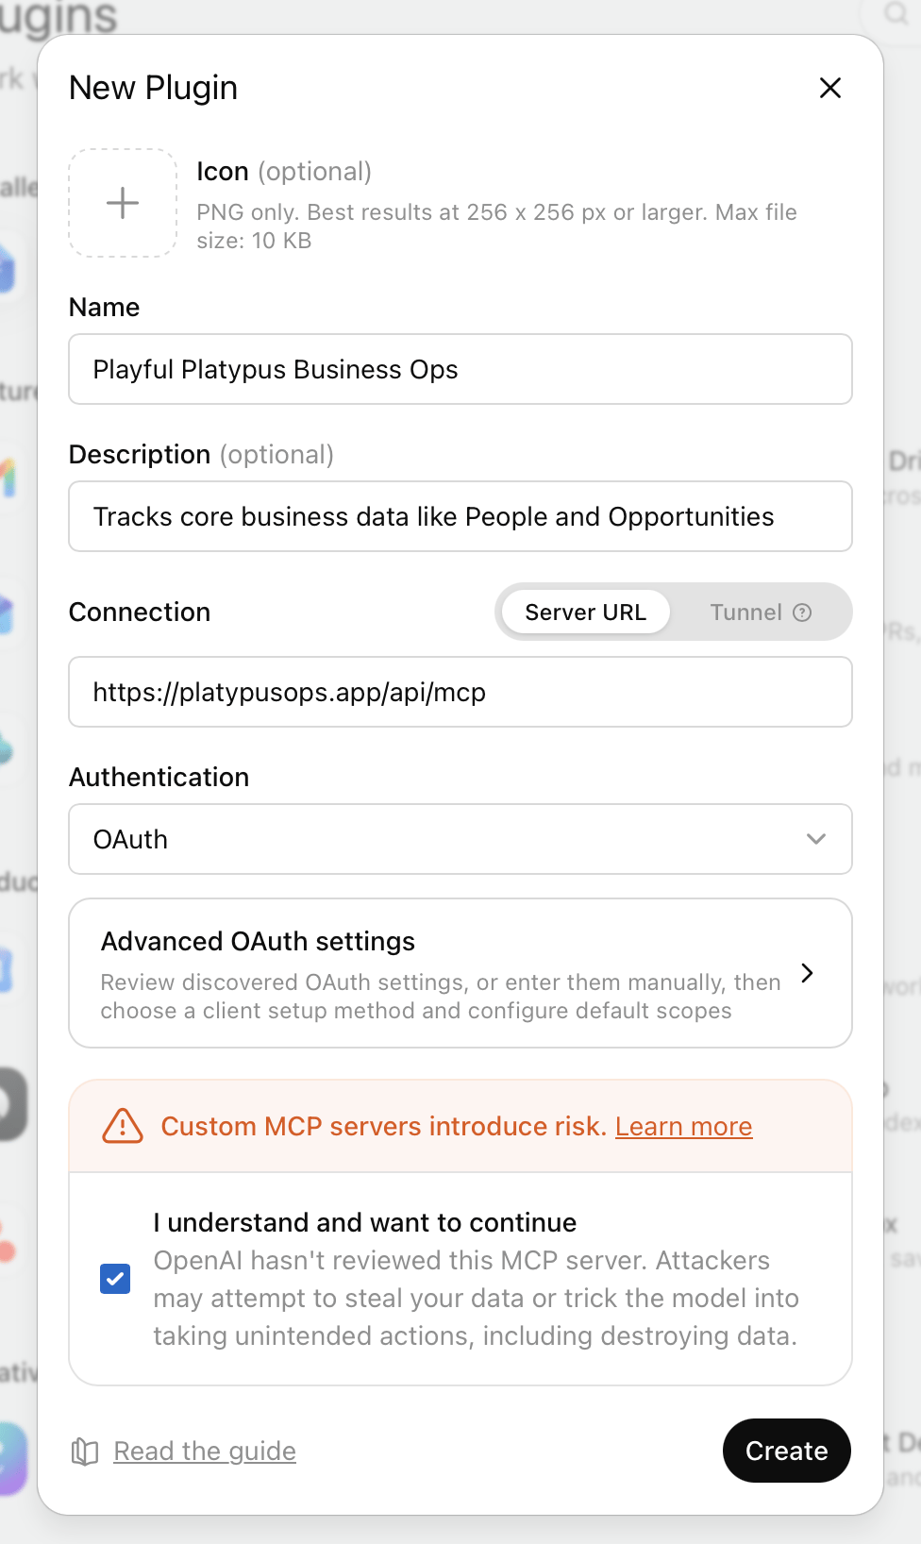921x1544 pixels.
Task: Close the New Plugin dialog
Action: pyautogui.click(x=830, y=88)
